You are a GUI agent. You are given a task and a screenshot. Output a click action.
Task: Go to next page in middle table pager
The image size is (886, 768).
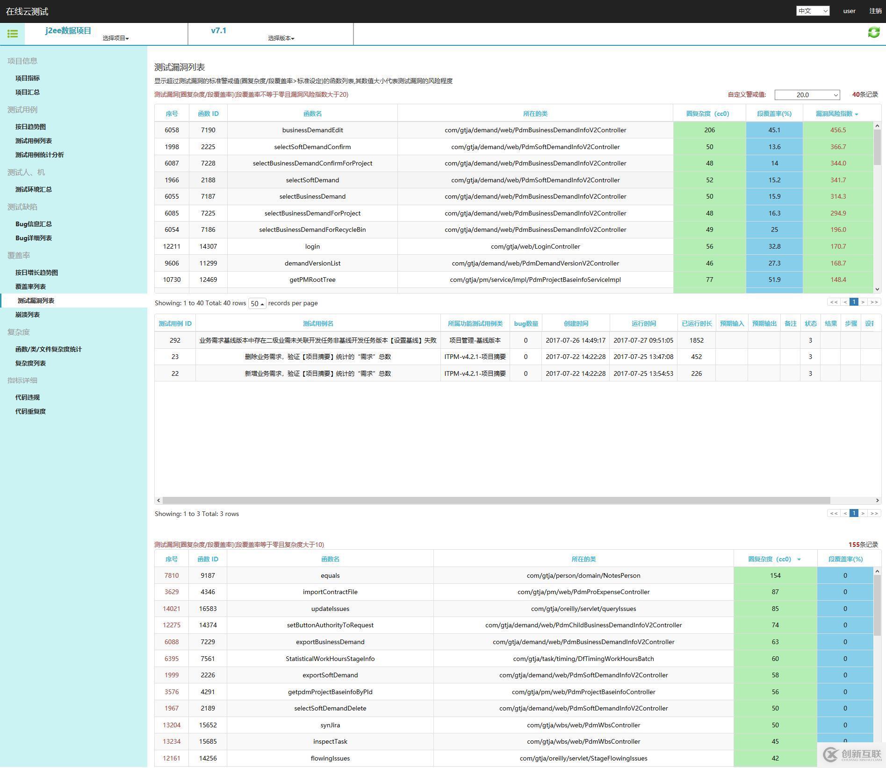(863, 513)
